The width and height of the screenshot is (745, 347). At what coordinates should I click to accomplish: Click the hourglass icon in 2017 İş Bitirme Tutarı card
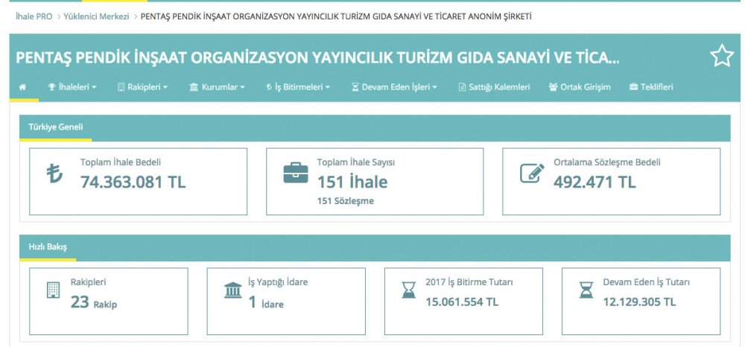[x=408, y=290]
